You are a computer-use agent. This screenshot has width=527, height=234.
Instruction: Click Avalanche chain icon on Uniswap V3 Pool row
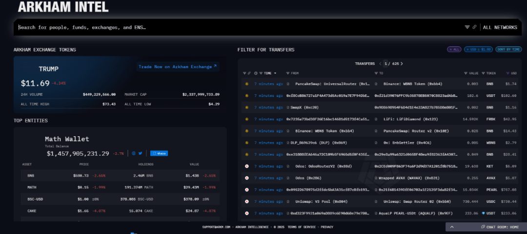click(x=247, y=201)
